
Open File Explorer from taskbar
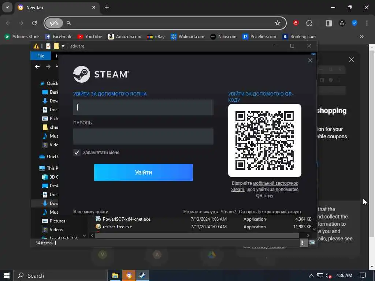(x=115, y=276)
